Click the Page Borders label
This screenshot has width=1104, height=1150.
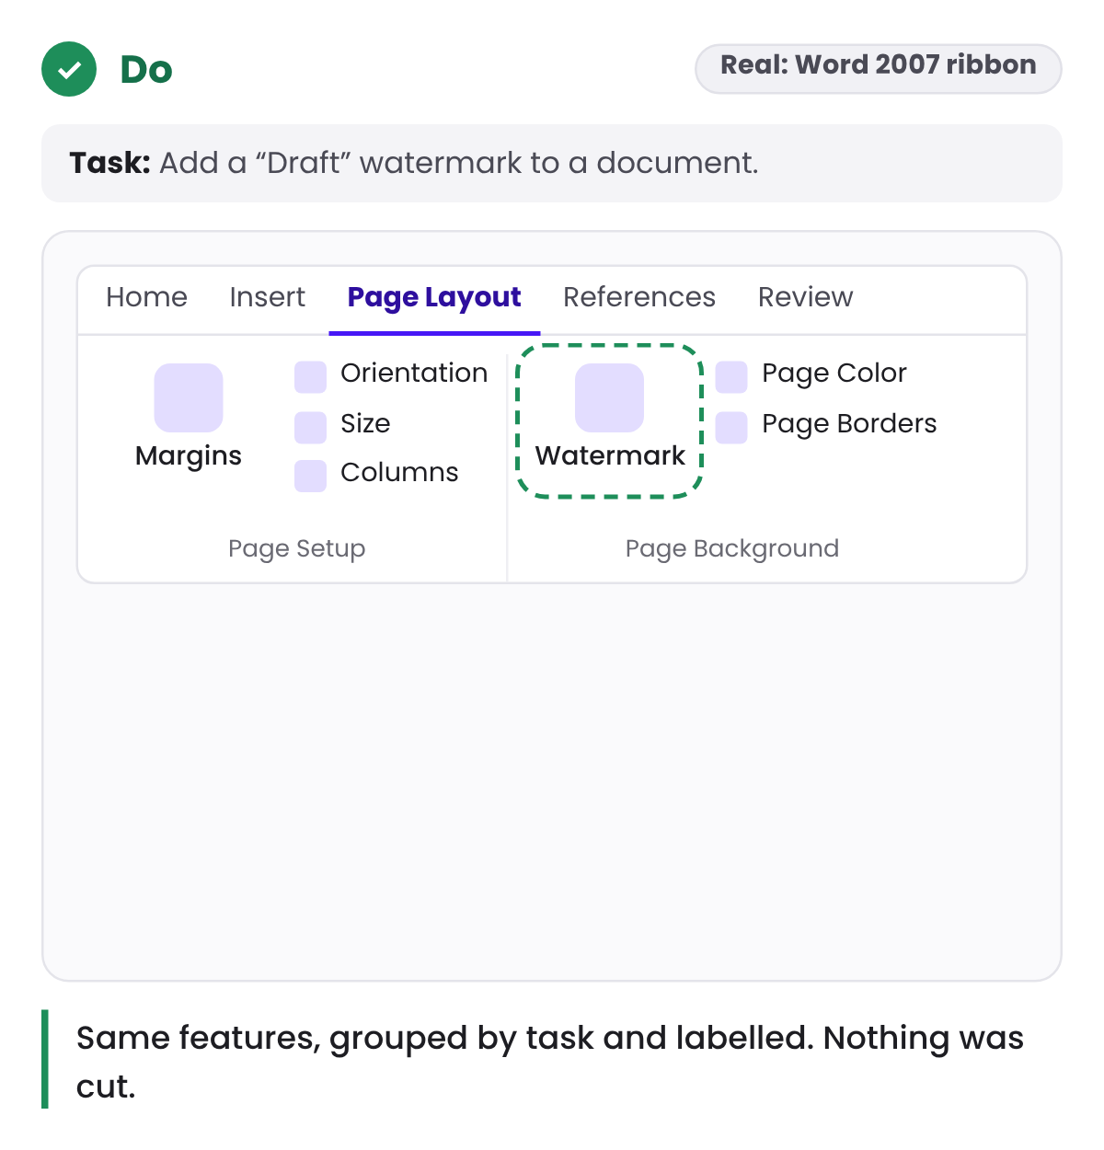(x=849, y=423)
